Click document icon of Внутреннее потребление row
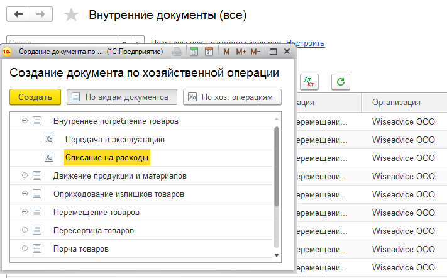This screenshot has width=447, height=278. tap(37, 121)
